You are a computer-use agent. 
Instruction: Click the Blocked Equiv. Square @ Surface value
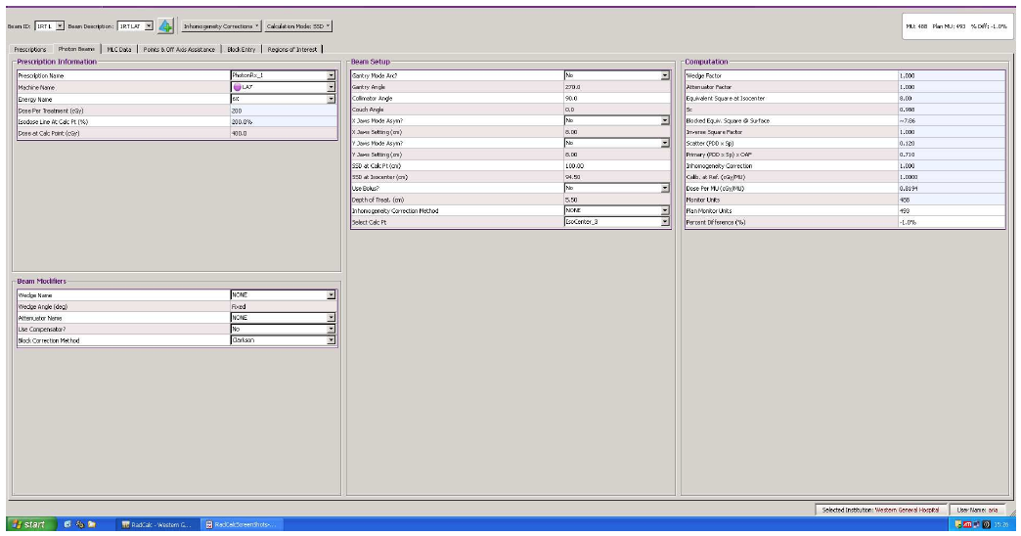click(952, 121)
